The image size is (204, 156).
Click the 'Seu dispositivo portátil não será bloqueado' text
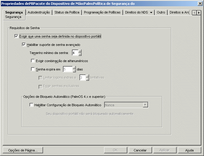(x=90, y=114)
